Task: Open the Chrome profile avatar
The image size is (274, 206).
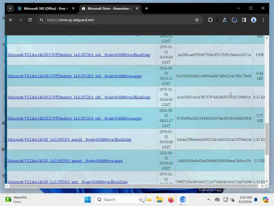Action: click(x=254, y=20)
